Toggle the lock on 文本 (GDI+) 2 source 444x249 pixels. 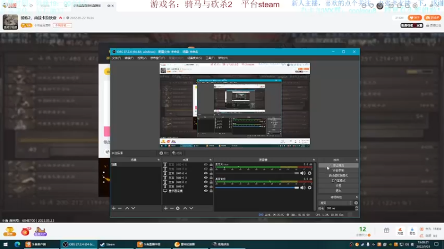[211, 182]
